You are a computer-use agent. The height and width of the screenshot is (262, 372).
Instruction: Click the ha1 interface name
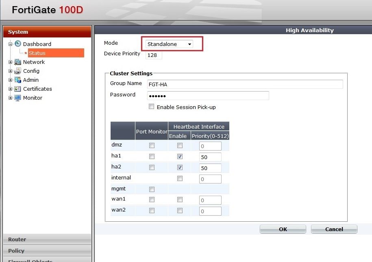click(116, 155)
